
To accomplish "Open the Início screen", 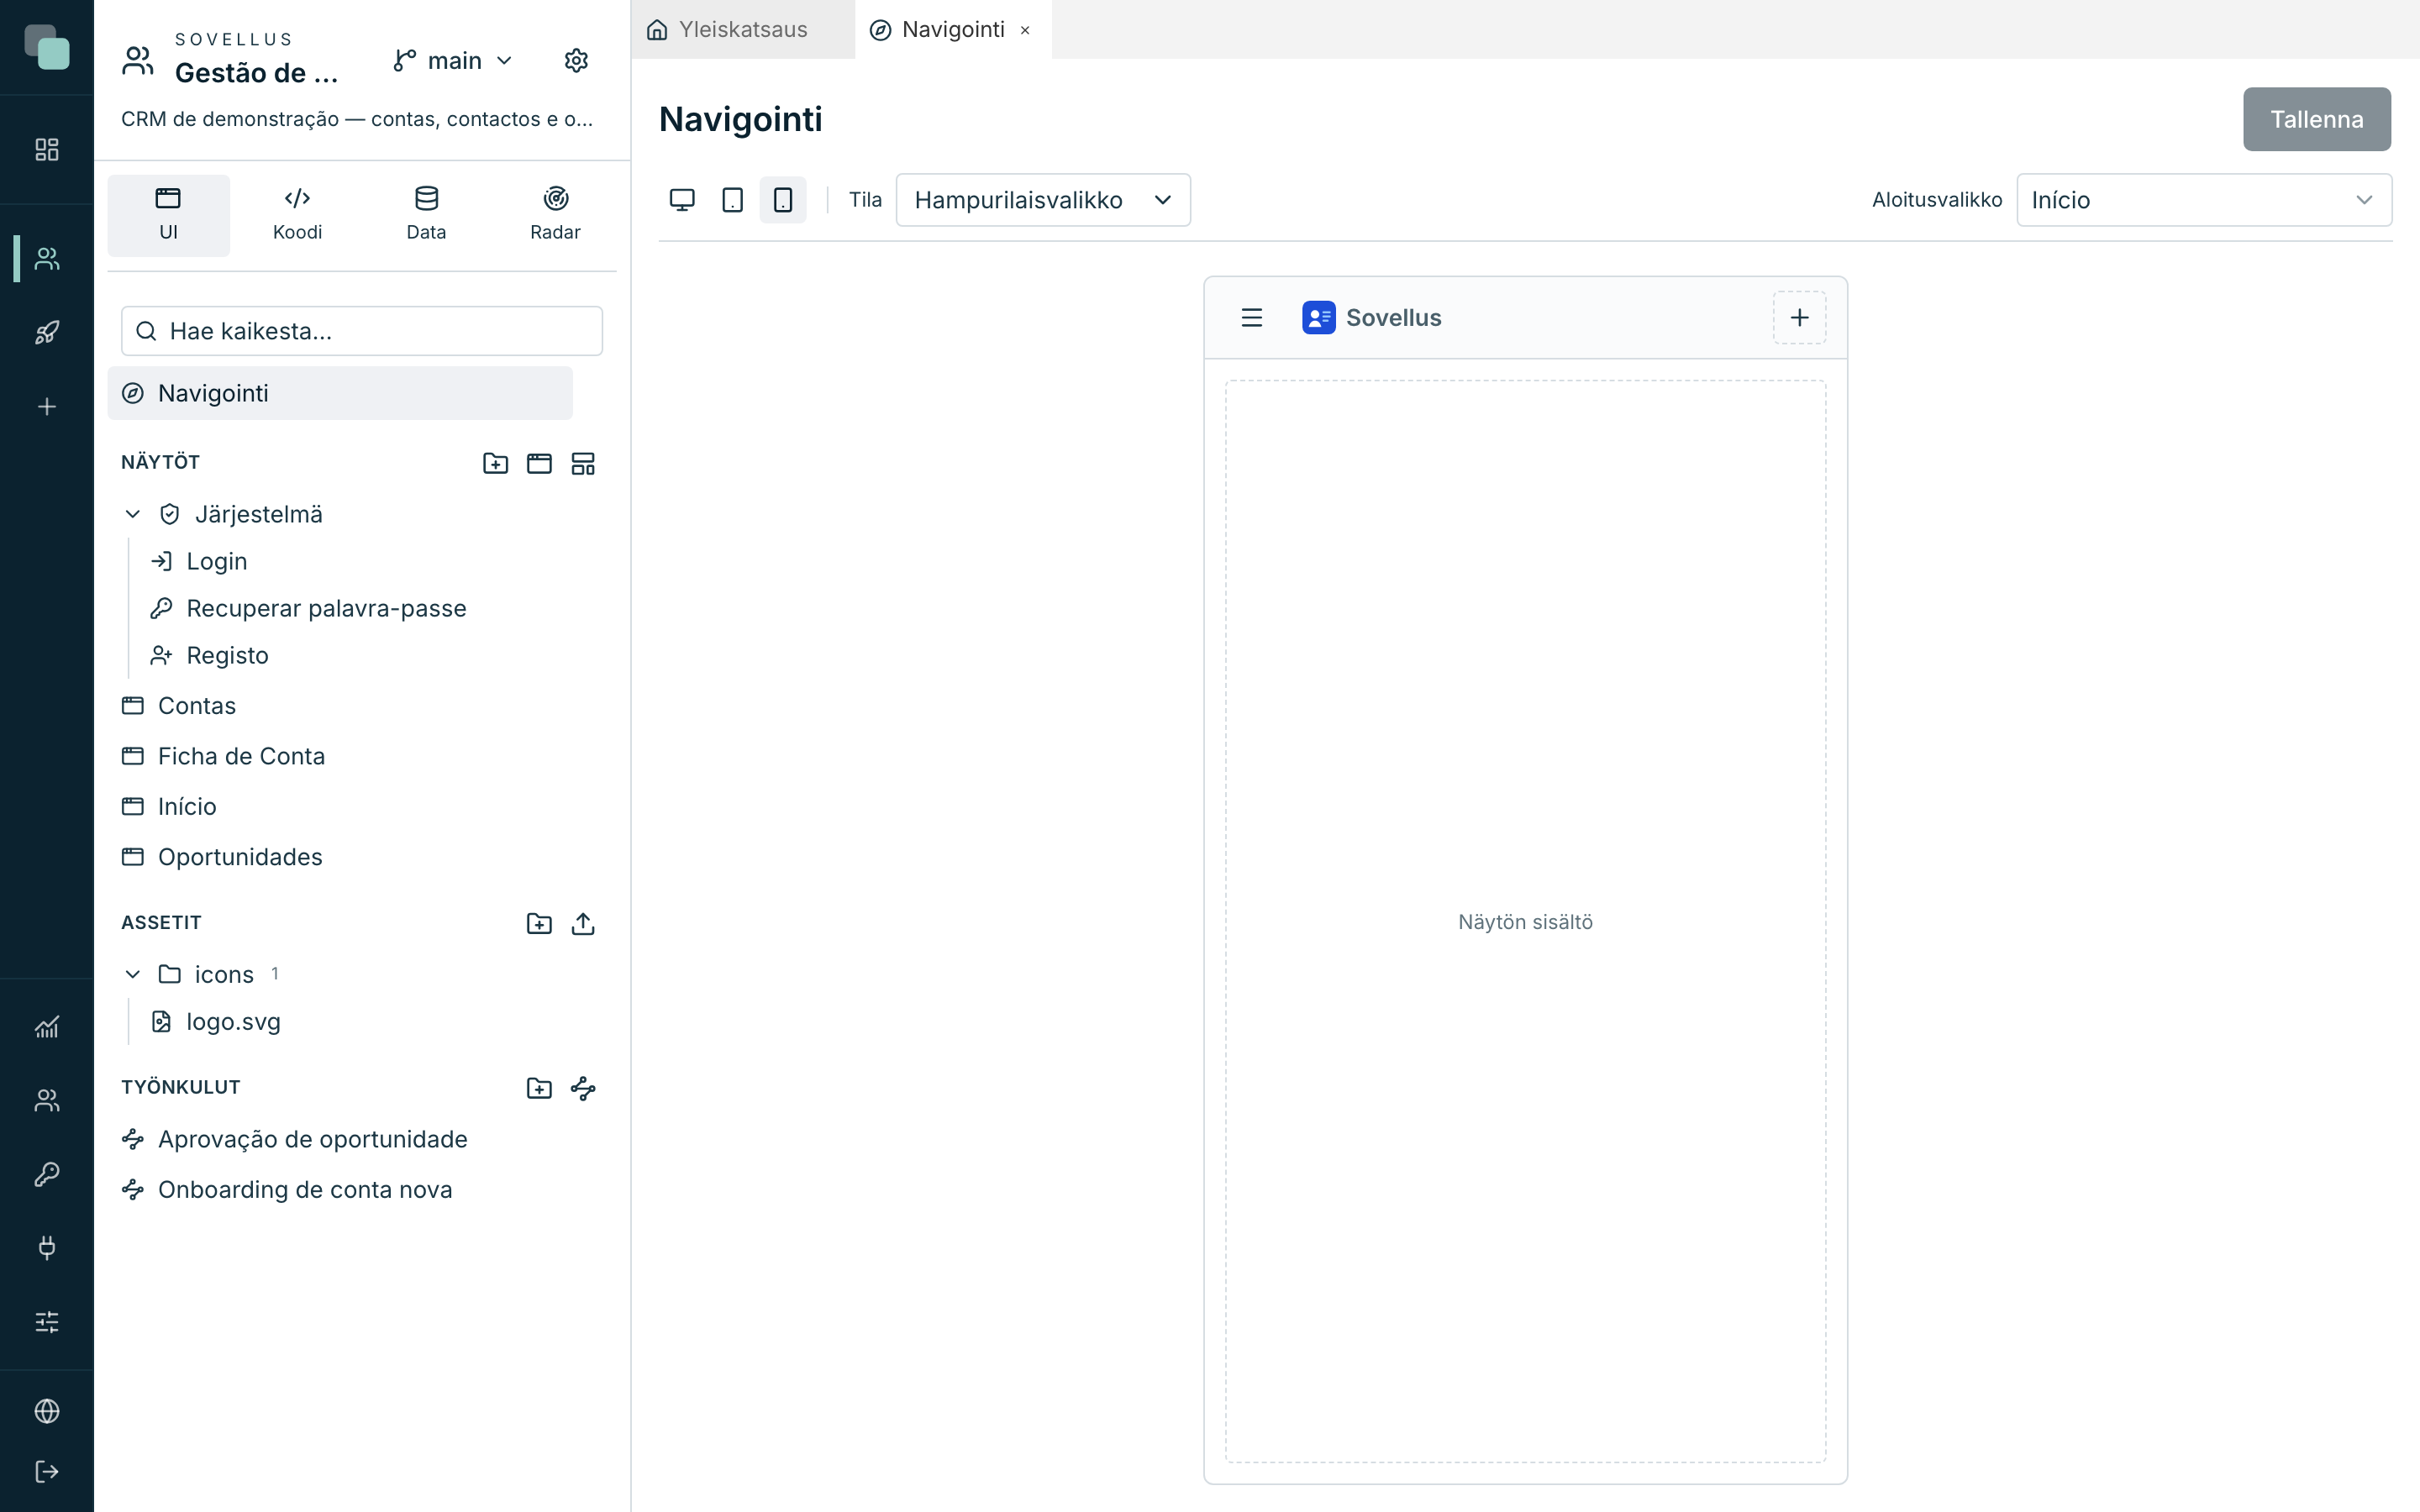I will click(x=187, y=806).
